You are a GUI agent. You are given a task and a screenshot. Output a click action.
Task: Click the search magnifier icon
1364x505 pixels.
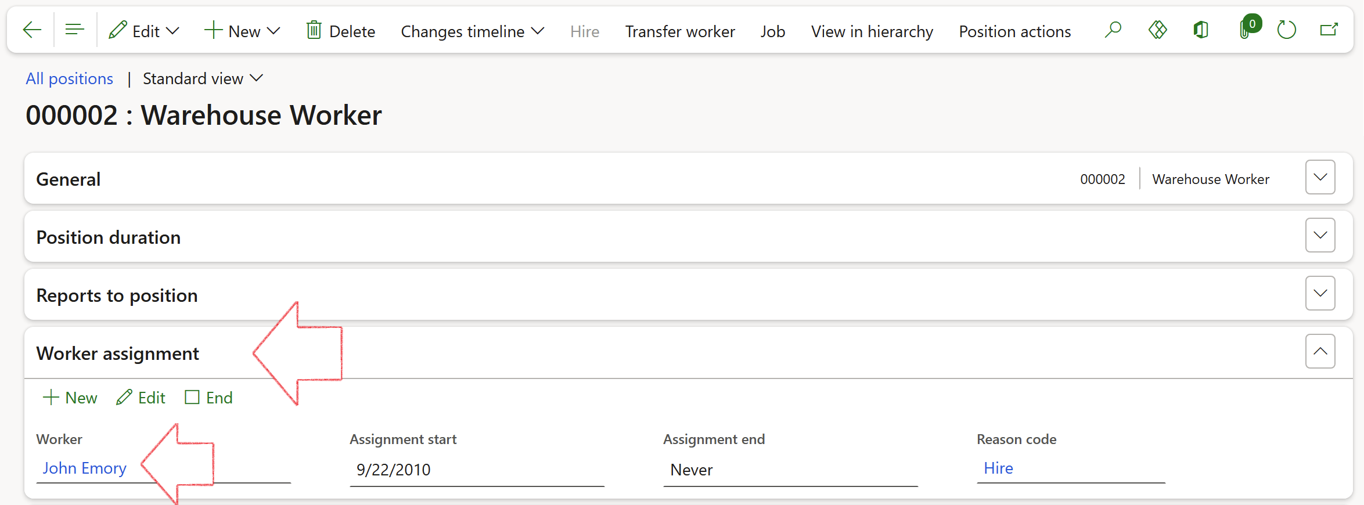point(1113,30)
